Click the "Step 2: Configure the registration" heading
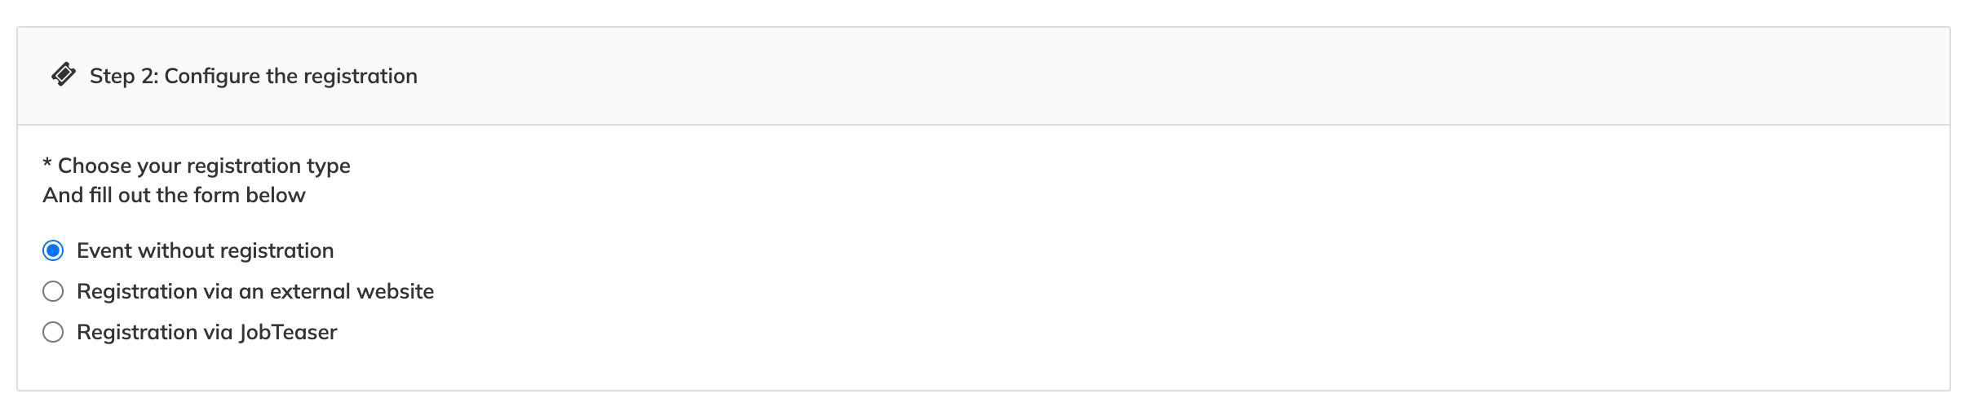Viewport: 1969px width, 416px height. tap(253, 76)
